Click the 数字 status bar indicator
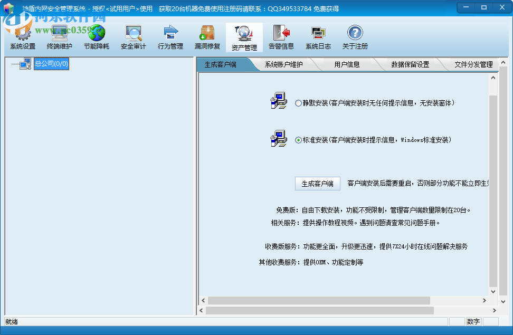This screenshot has height=335, width=513. pos(473,321)
